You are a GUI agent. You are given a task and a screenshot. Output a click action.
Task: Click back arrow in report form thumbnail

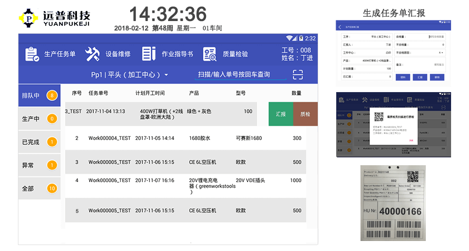tap(340, 27)
